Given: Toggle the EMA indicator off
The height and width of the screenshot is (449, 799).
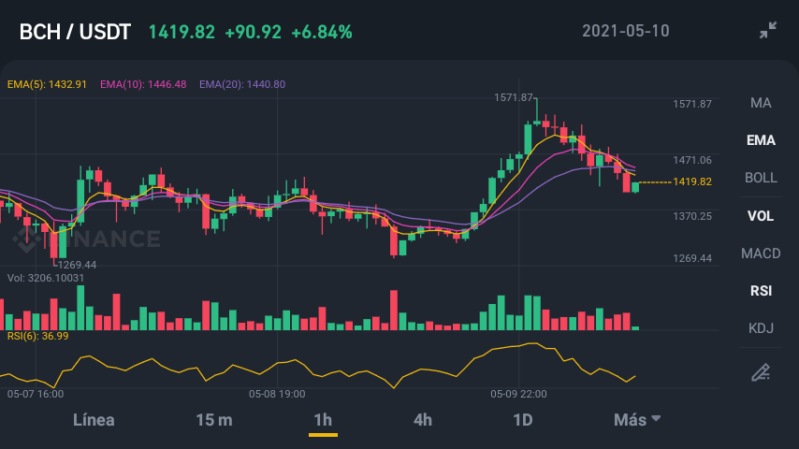Looking at the screenshot, I should [x=761, y=140].
